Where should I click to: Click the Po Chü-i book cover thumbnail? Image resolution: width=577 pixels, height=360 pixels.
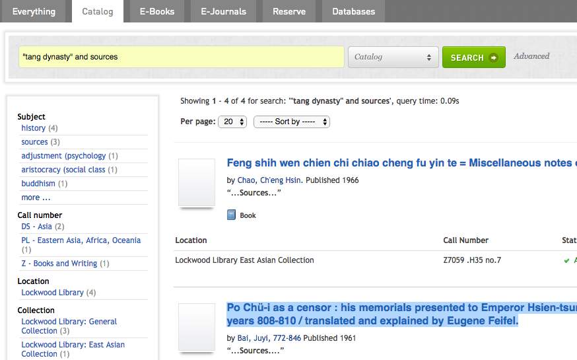pyautogui.click(x=197, y=327)
